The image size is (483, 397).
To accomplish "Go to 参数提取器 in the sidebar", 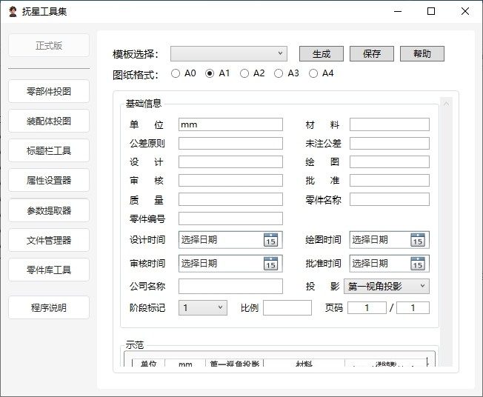I will 49,210.
